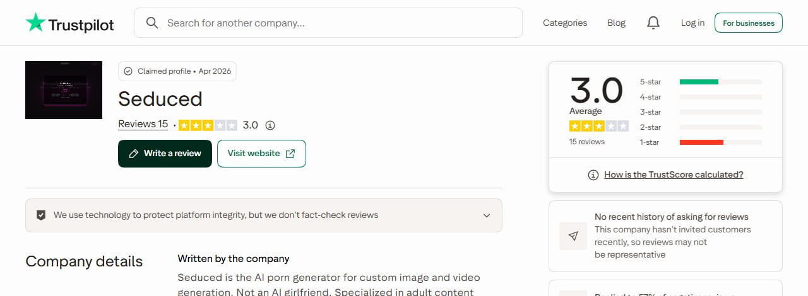Click the star rating under Average
Screen dimensions: 808x296
point(599,126)
